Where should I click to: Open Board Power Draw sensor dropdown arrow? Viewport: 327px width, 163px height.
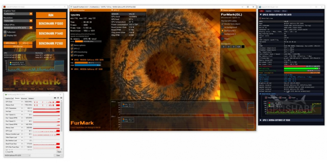click(22, 144)
